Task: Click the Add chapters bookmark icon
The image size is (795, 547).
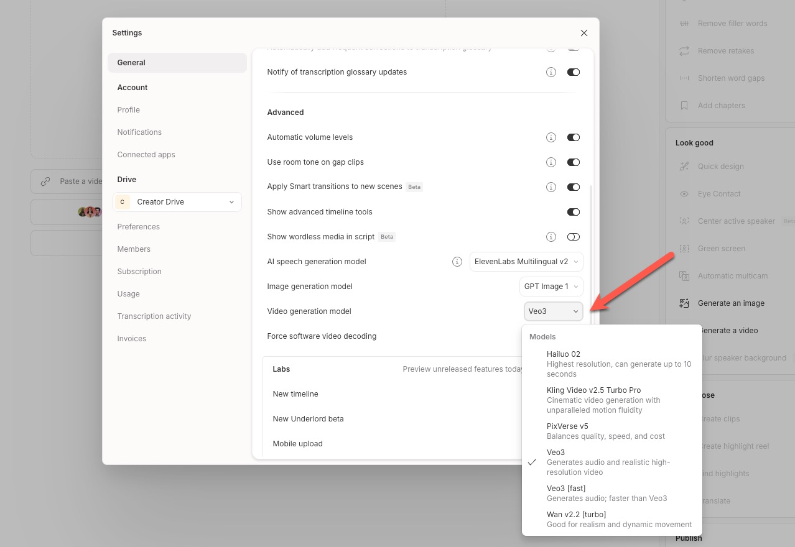Action: pyautogui.click(x=684, y=106)
